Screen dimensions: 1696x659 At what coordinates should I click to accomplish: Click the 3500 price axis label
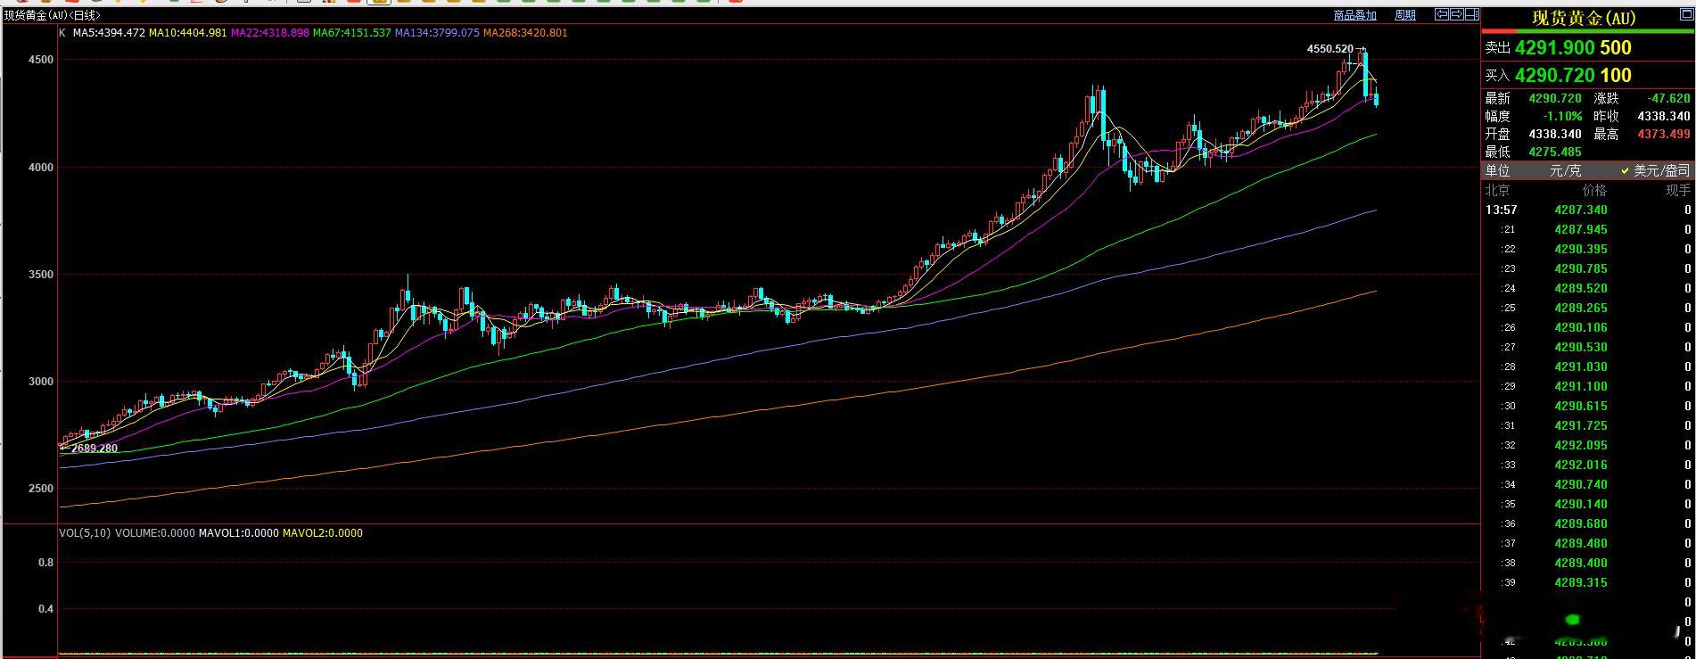pyautogui.click(x=42, y=275)
